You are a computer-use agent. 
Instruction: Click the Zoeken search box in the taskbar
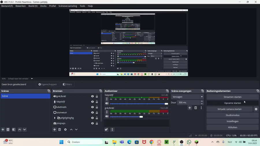click(x=84, y=142)
